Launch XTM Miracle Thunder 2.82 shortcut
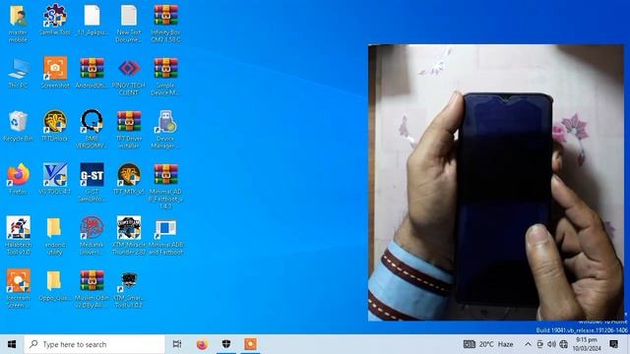Image resolution: width=630 pixels, height=354 pixels. (x=129, y=236)
